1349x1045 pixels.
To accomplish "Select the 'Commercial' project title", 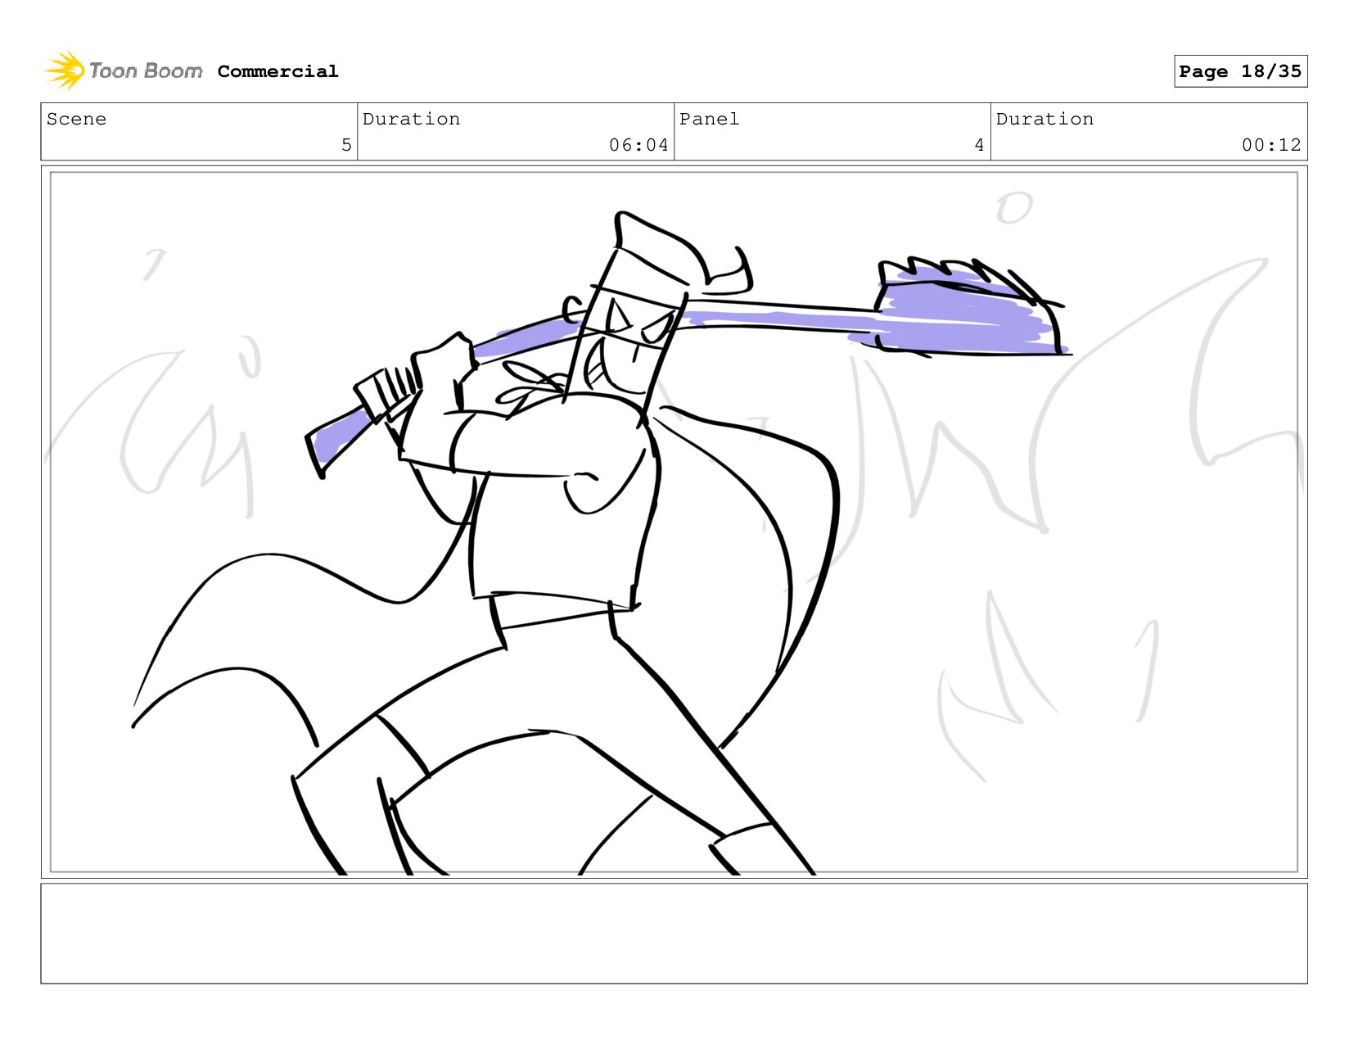I will [277, 71].
